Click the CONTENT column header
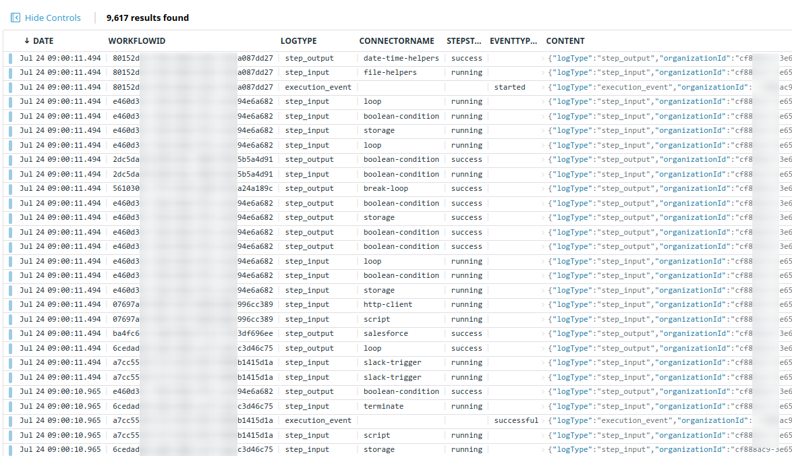The height and width of the screenshot is (456, 792). coord(565,41)
